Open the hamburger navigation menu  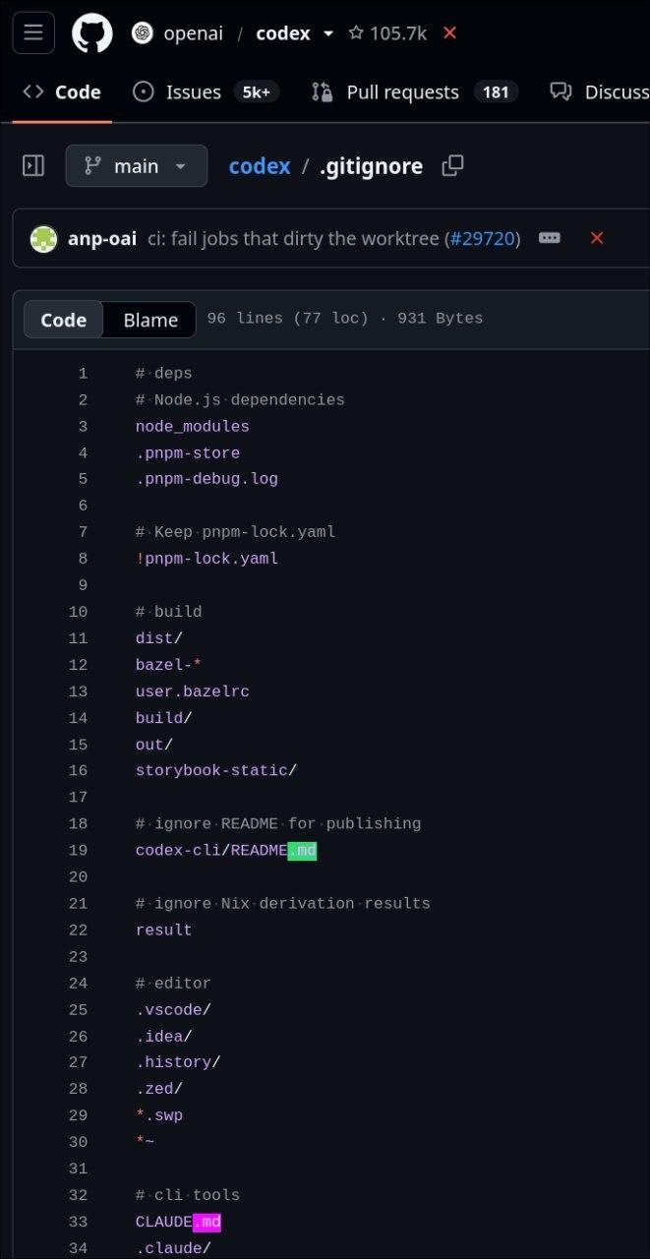tap(33, 33)
